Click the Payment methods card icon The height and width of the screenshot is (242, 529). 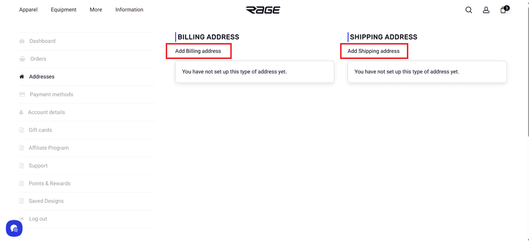(x=22, y=94)
